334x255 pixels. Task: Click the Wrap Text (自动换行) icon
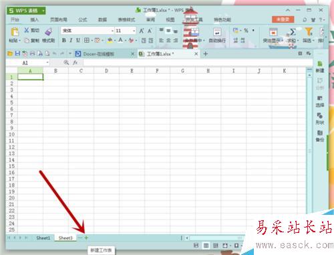[217, 33]
